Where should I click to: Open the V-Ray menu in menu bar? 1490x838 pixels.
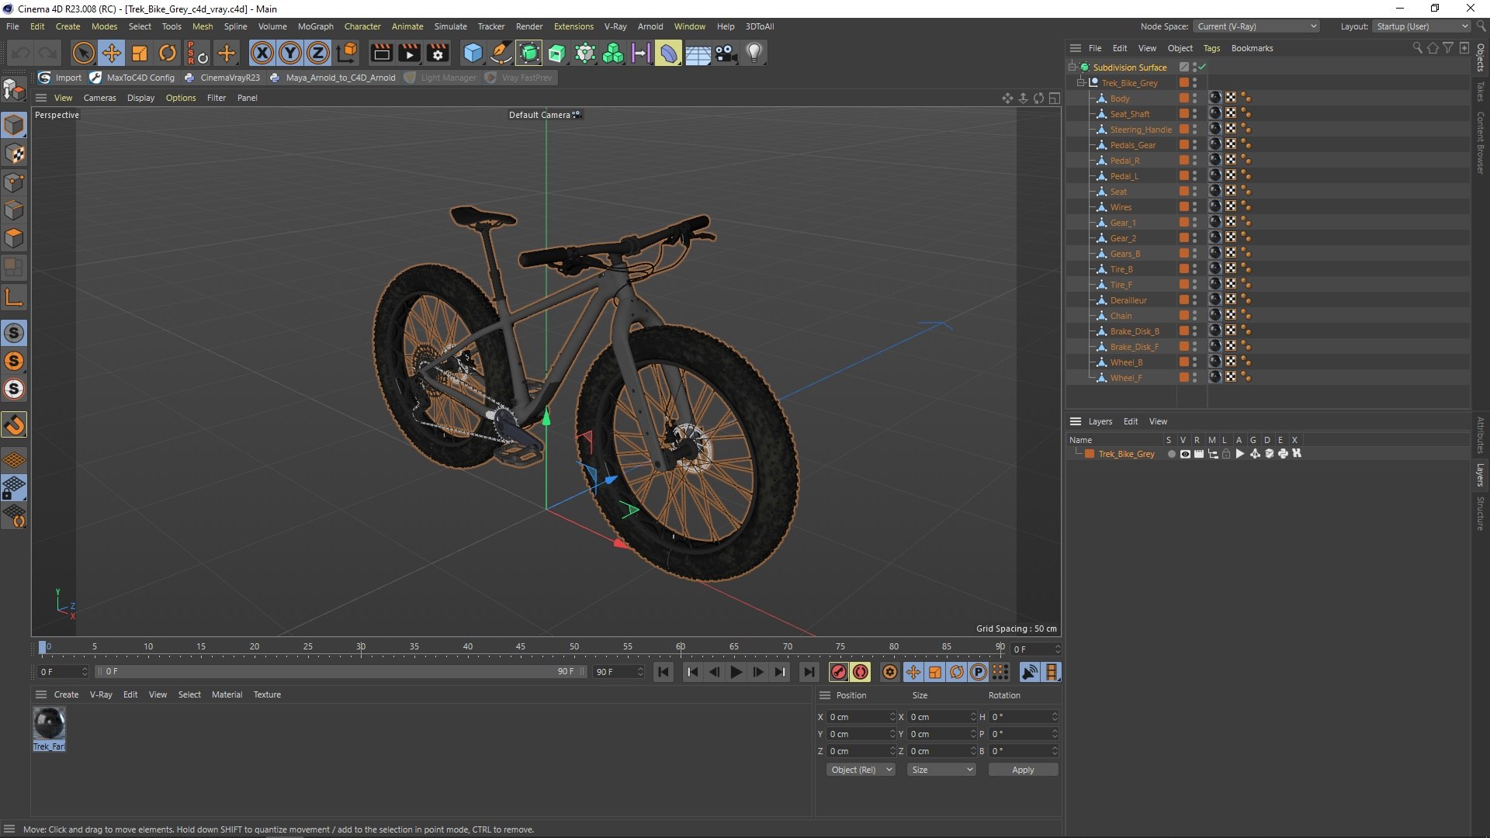tap(615, 26)
